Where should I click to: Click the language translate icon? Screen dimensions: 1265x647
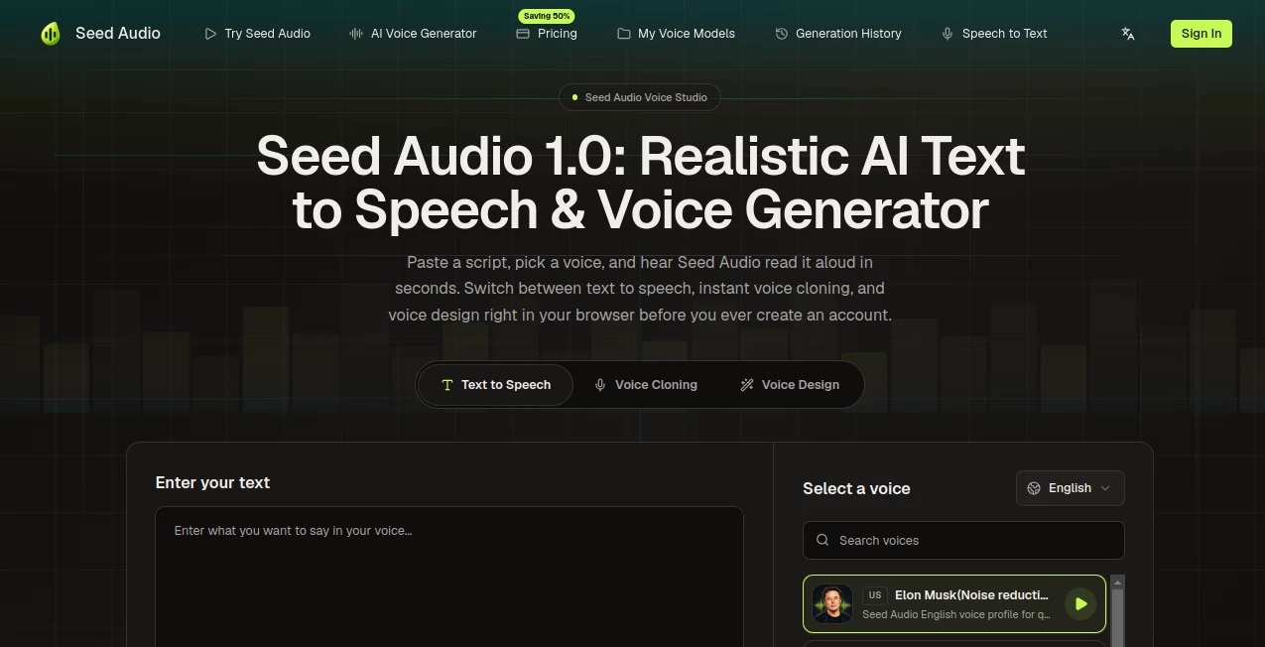click(1128, 34)
